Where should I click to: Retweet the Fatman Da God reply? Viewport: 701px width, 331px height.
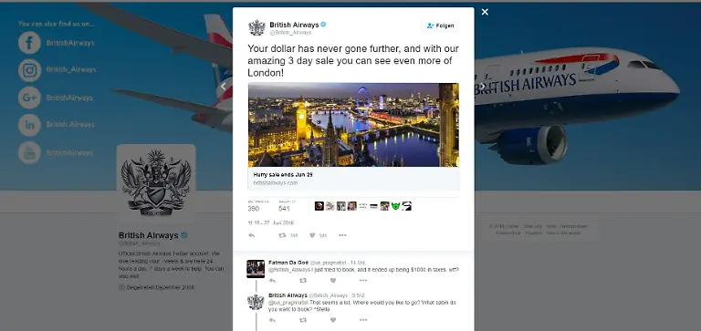point(303,281)
